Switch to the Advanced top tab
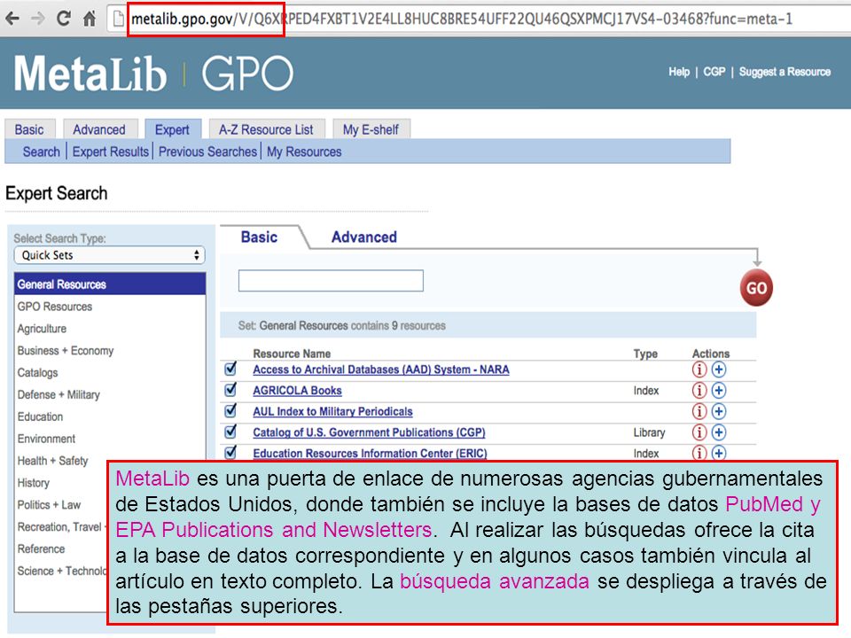 [99, 129]
